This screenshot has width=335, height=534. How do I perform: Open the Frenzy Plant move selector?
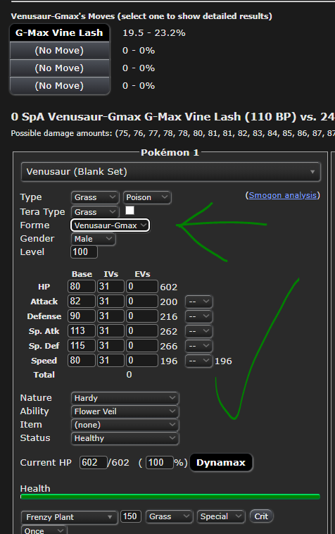point(70,517)
